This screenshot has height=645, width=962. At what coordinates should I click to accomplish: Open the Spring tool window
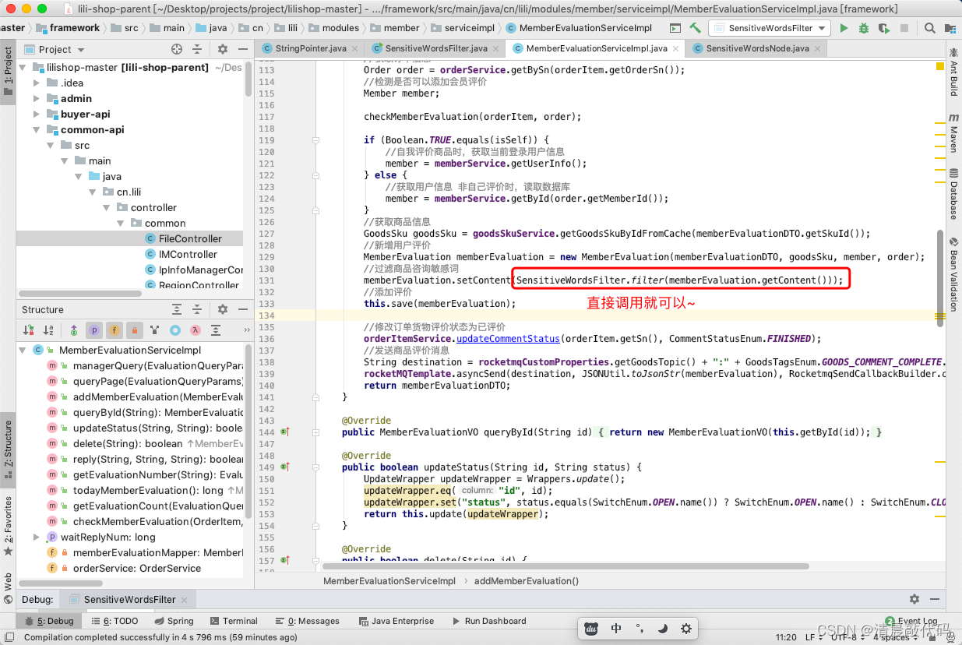(x=173, y=621)
